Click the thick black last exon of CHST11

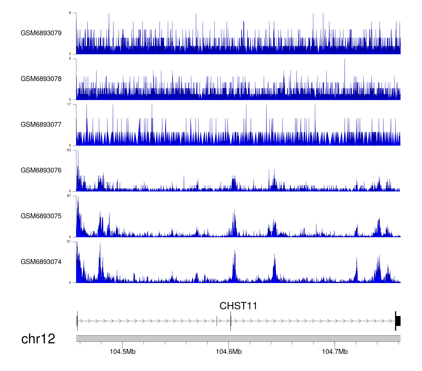398,321
